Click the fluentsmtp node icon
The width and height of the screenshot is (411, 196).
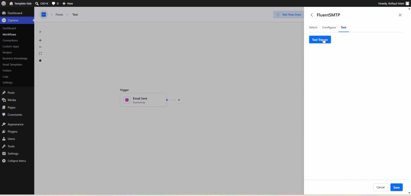coord(127,100)
